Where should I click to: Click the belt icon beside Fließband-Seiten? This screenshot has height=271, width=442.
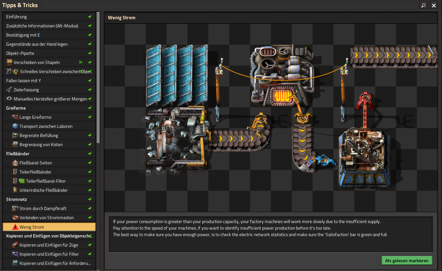pos(15,162)
